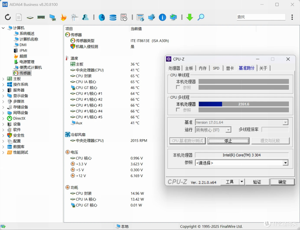The height and width of the screenshot is (230, 300).
Task: Click the scheduled report clock icon
Action: pos(124,17)
